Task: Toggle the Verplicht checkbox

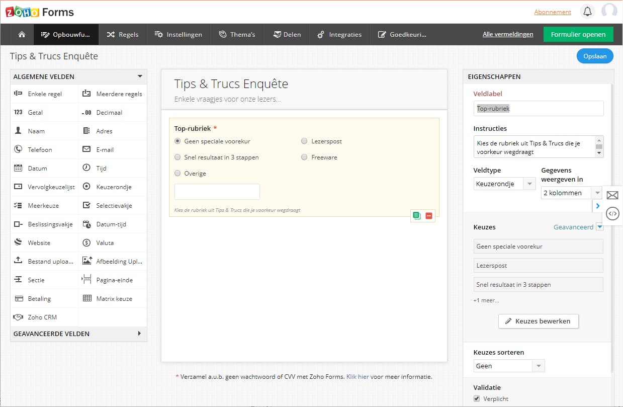Action: (x=477, y=399)
